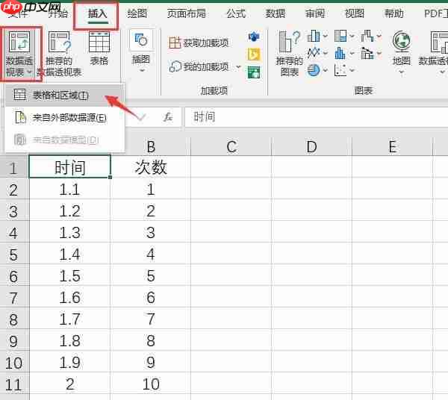Insert a combo chart
The width and height of the screenshot is (448, 400).
(367, 53)
